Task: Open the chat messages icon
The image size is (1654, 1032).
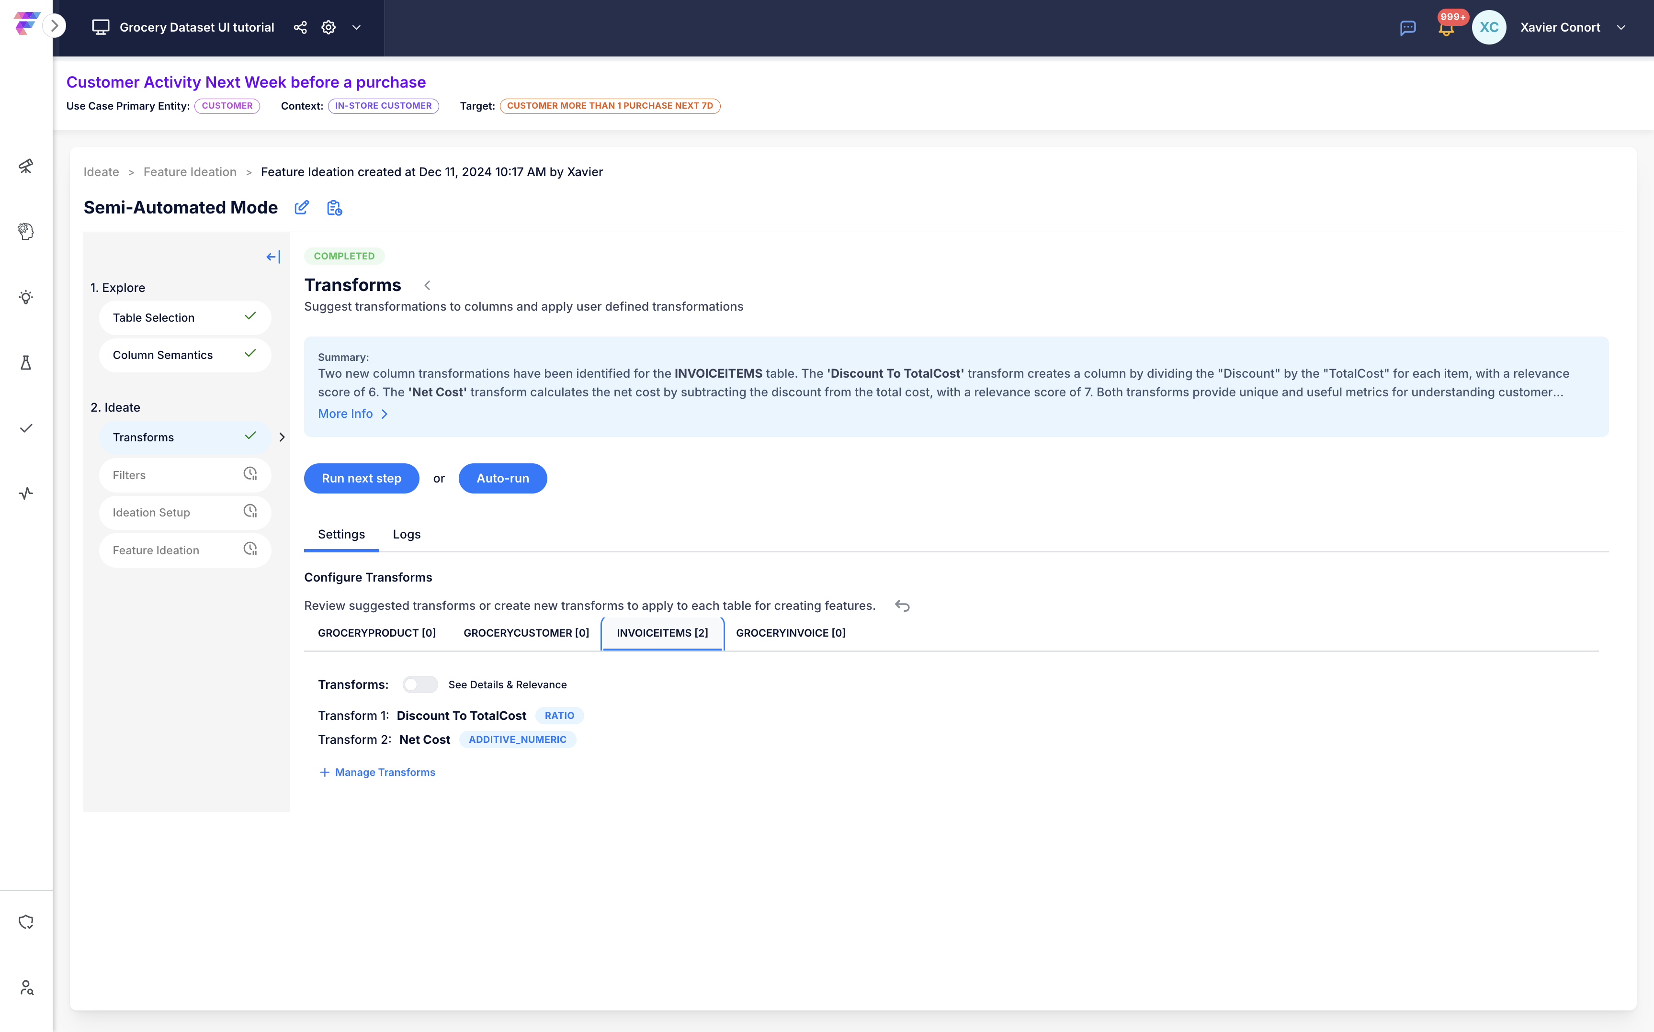Action: pyautogui.click(x=1407, y=28)
